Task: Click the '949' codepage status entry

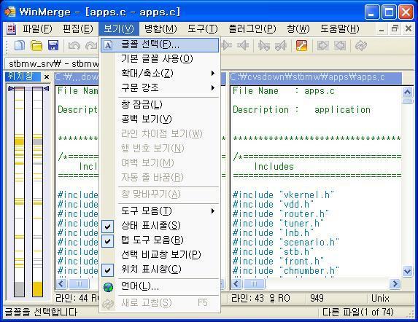Action: point(317,298)
